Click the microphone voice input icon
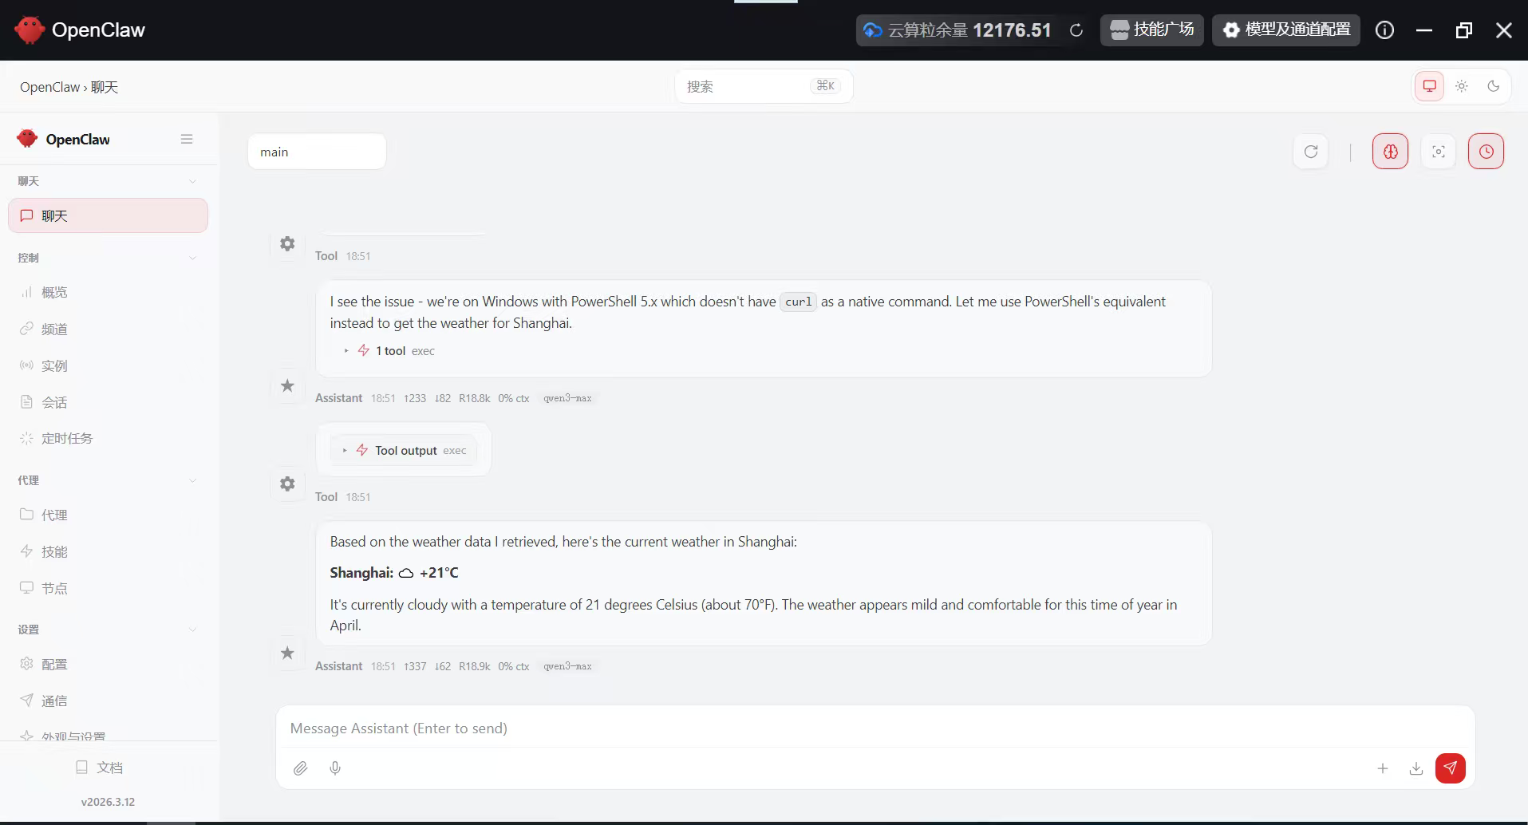The image size is (1528, 825). coord(335,768)
